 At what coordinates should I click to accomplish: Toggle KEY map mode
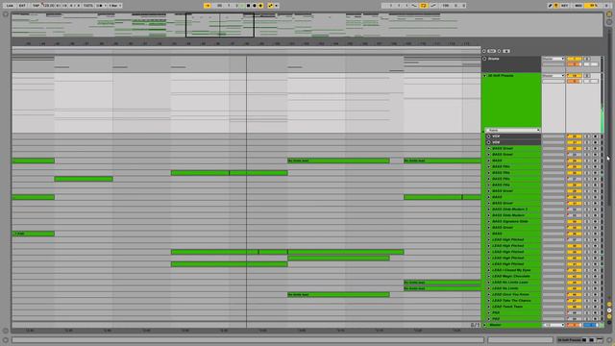coord(564,6)
